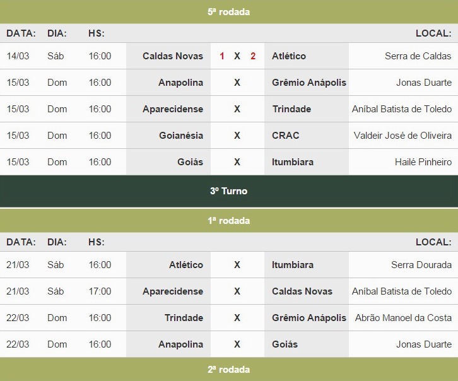Select the Goiás vs Itumbiara X separator

(237, 162)
